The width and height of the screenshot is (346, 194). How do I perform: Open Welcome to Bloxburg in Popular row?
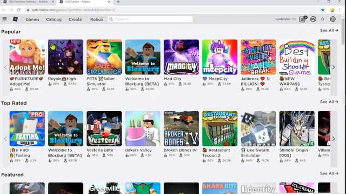pos(143,57)
